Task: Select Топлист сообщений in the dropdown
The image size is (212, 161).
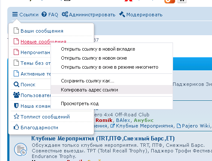Action: (x=45, y=117)
